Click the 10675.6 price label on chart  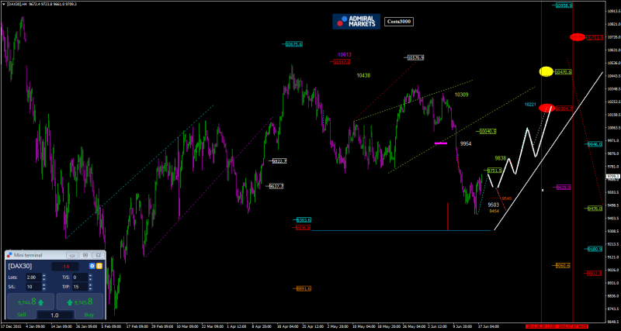pyautogui.click(x=293, y=44)
